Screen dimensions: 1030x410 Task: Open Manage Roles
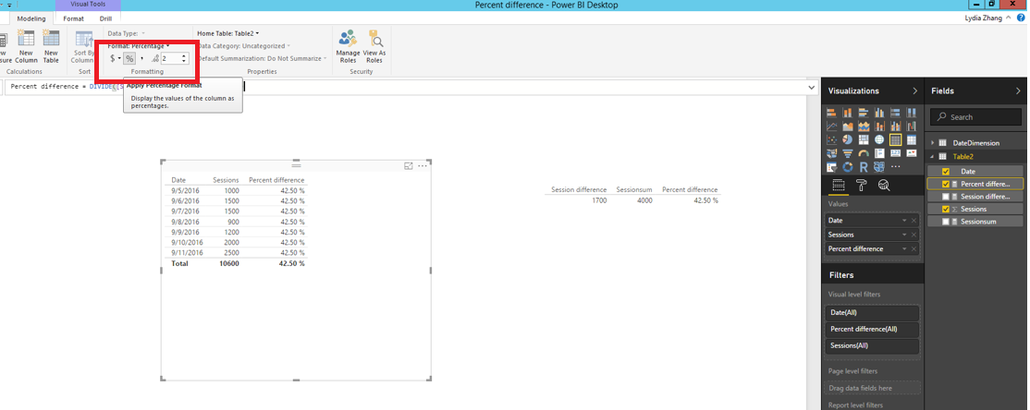(x=348, y=46)
